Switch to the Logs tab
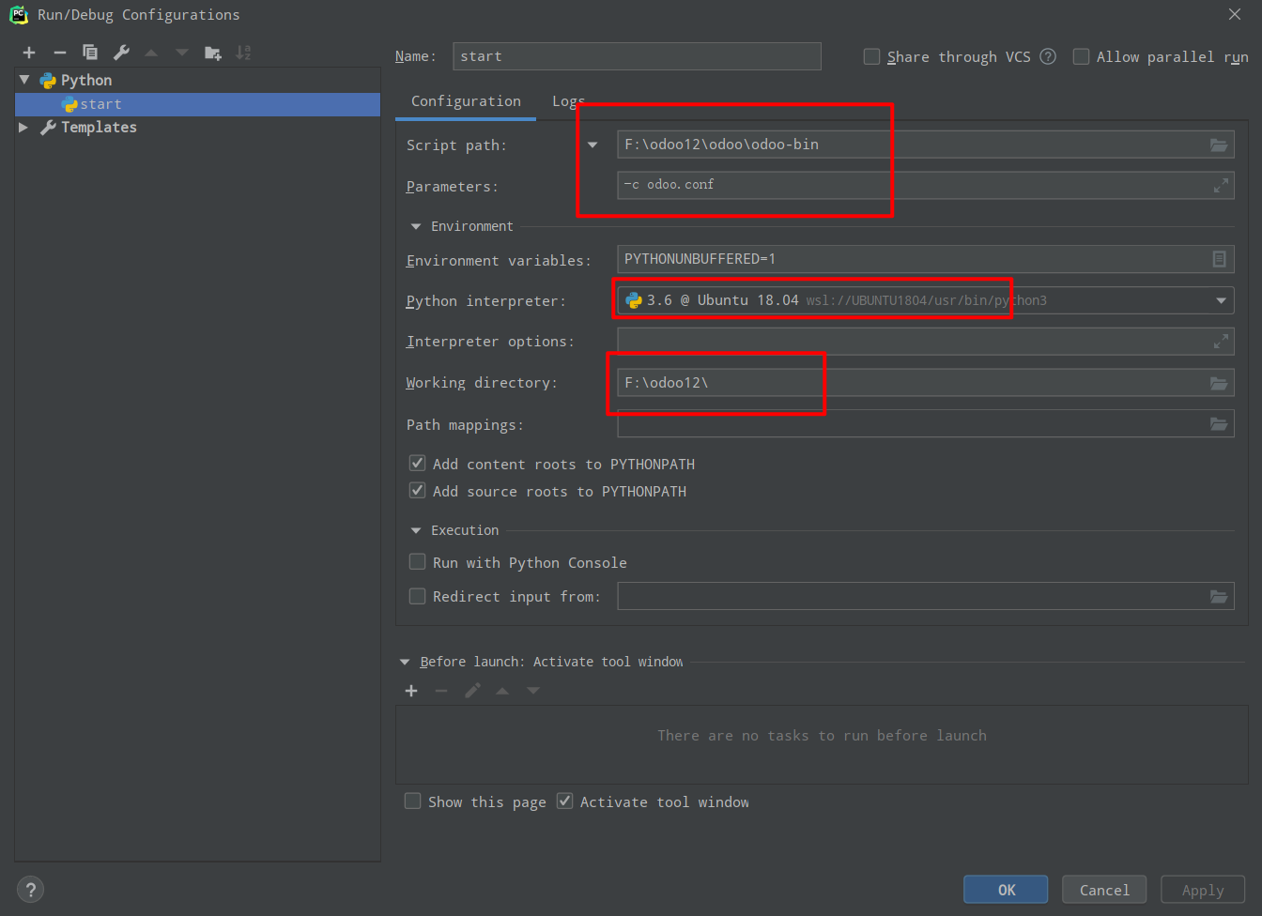The image size is (1262, 916). (x=568, y=101)
